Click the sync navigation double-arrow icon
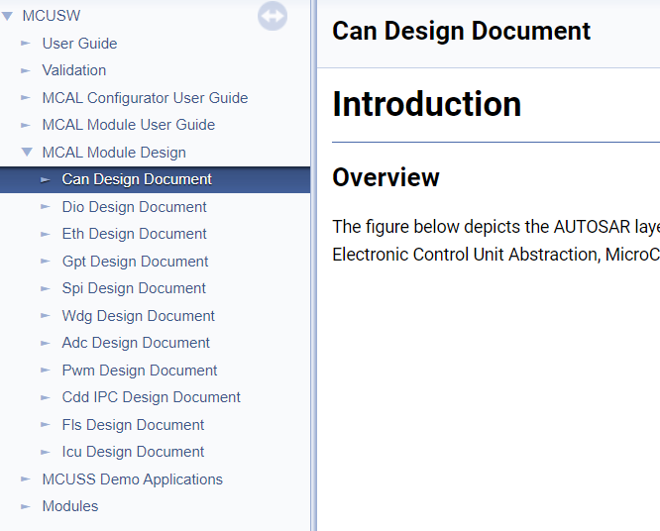The image size is (660, 531). click(x=273, y=16)
